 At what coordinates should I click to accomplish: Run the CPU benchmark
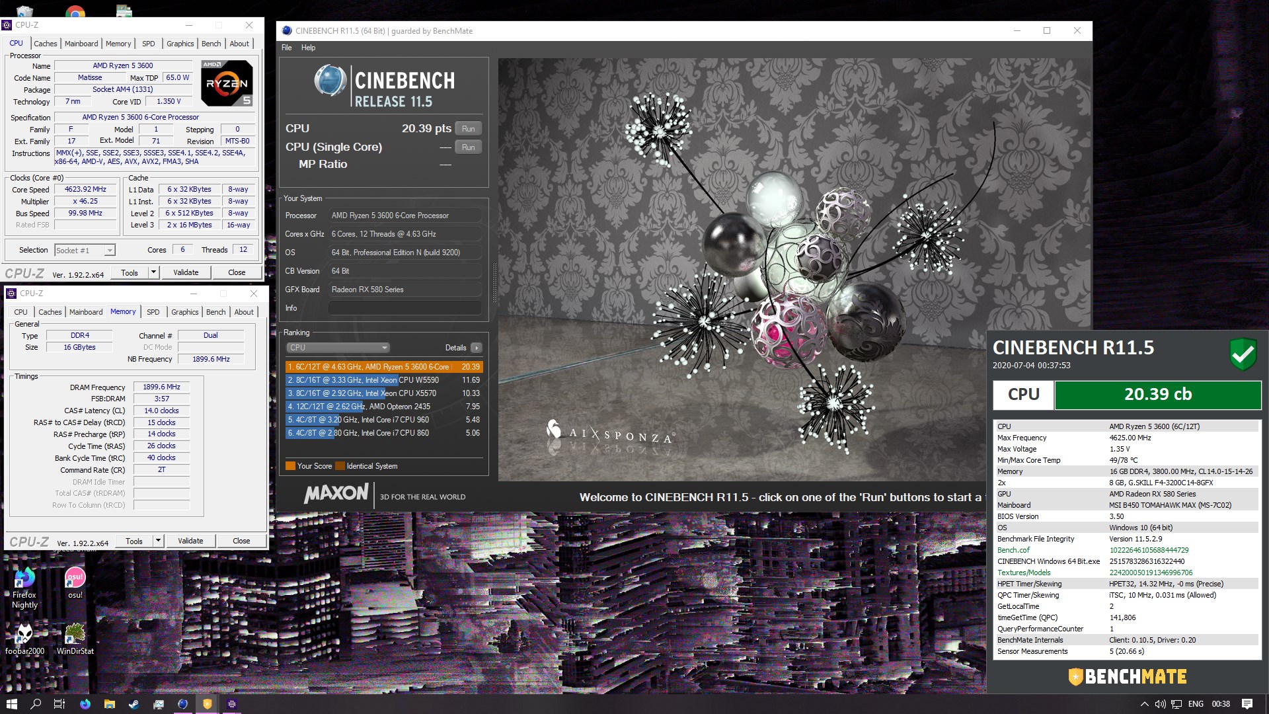(469, 129)
